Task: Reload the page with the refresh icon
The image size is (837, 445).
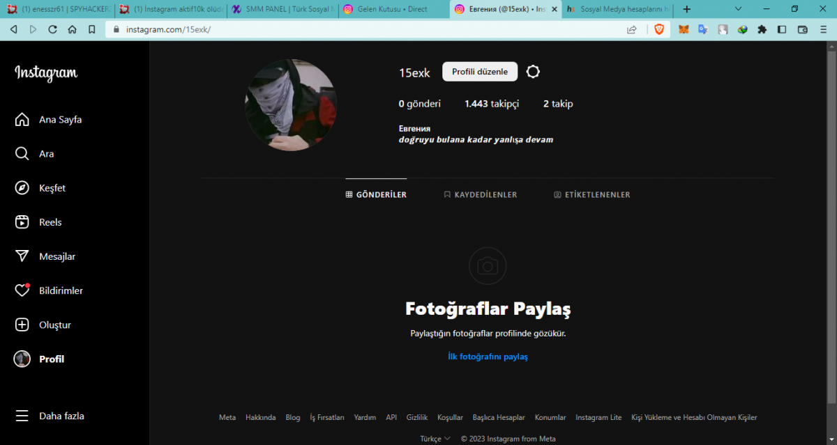Action: coord(52,29)
